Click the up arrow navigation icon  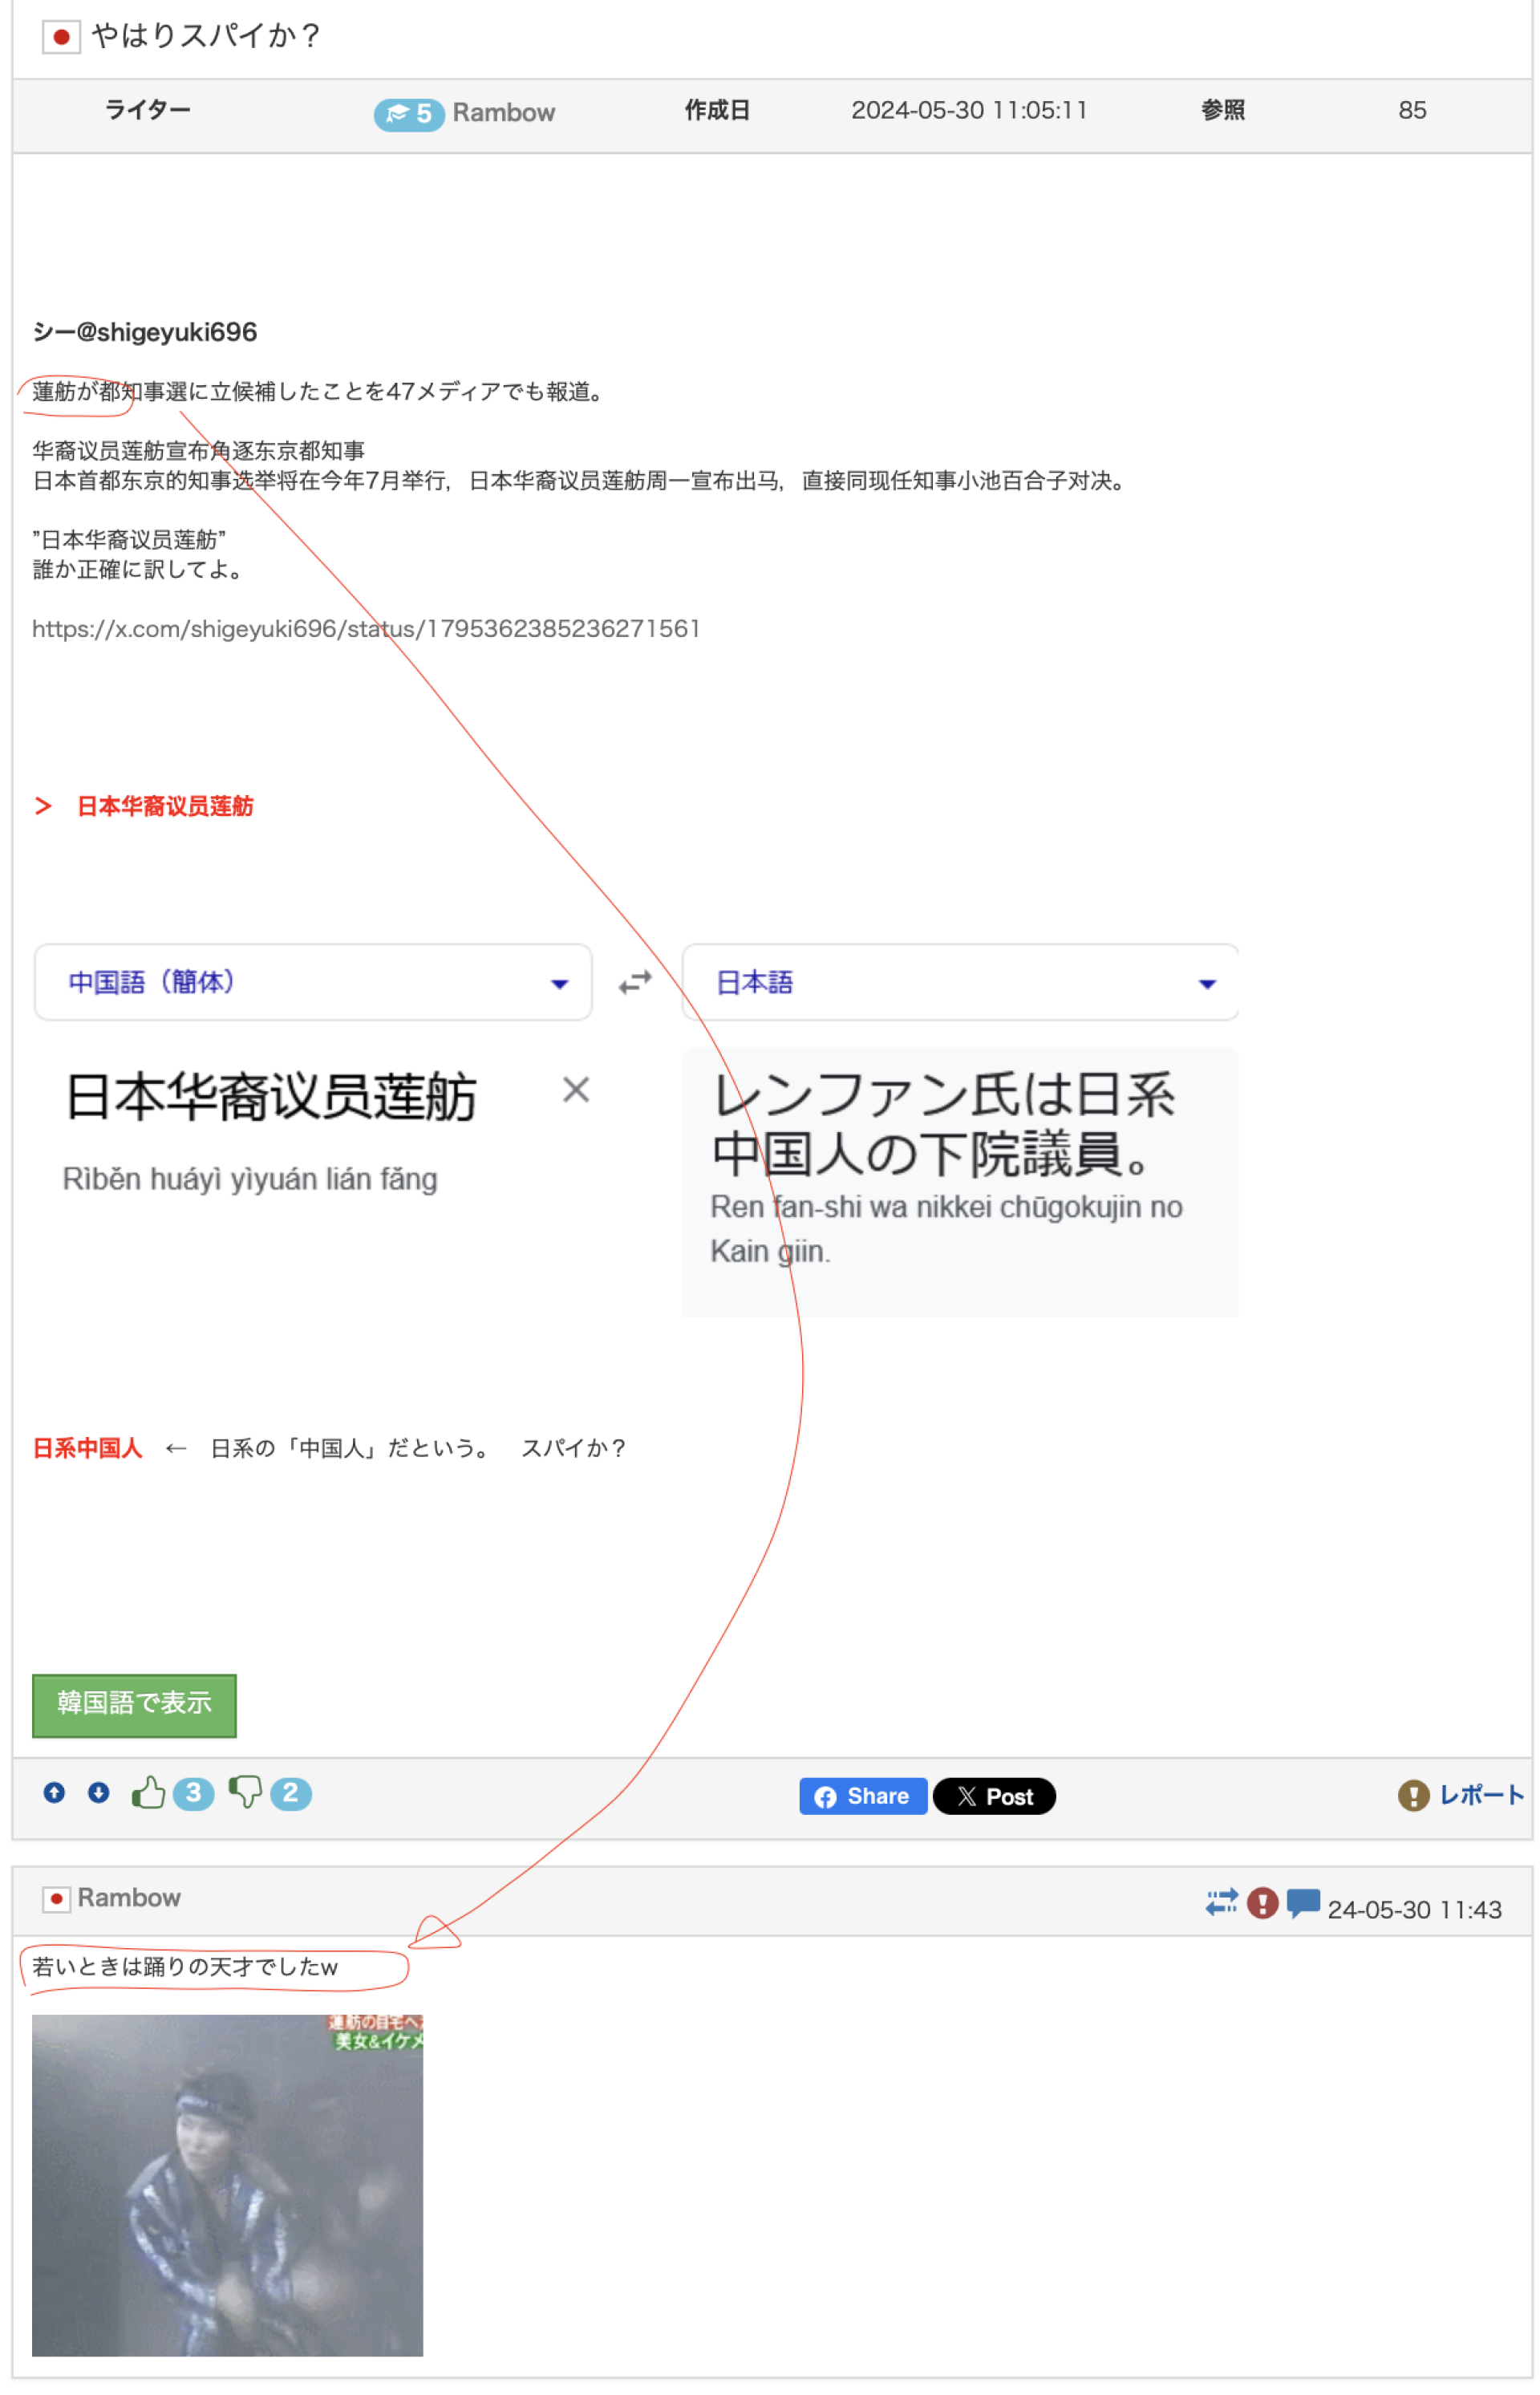pyautogui.click(x=54, y=1792)
